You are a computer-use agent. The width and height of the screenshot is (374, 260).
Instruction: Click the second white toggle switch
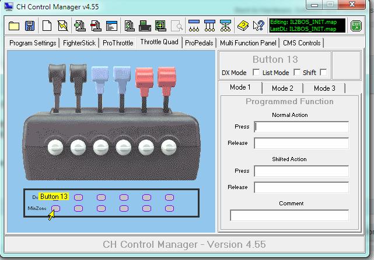pos(78,147)
